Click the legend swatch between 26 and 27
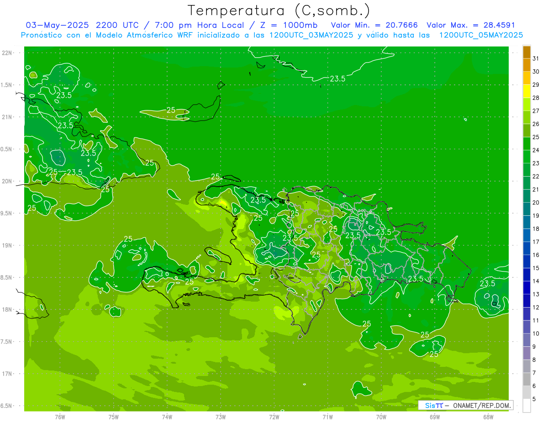The width and height of the screenshot is (548, 423). pos(527,118)
